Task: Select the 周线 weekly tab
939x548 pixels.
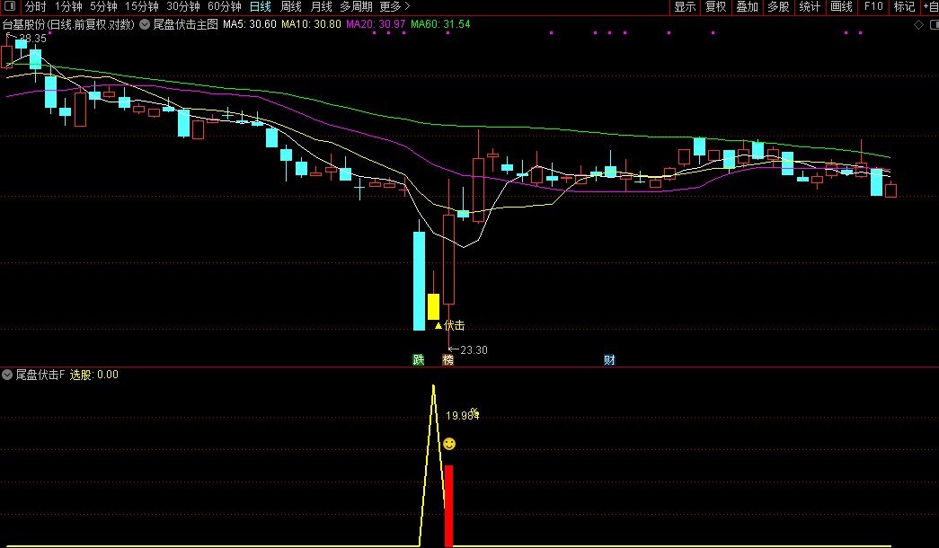Action: [x=291, y=6]
